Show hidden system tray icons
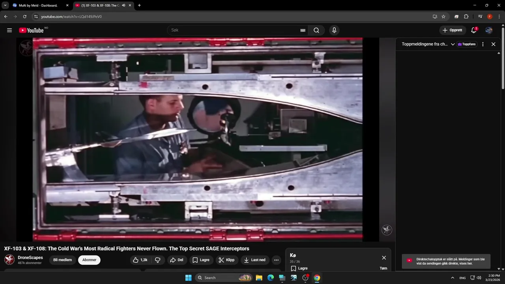 (453, 278)
